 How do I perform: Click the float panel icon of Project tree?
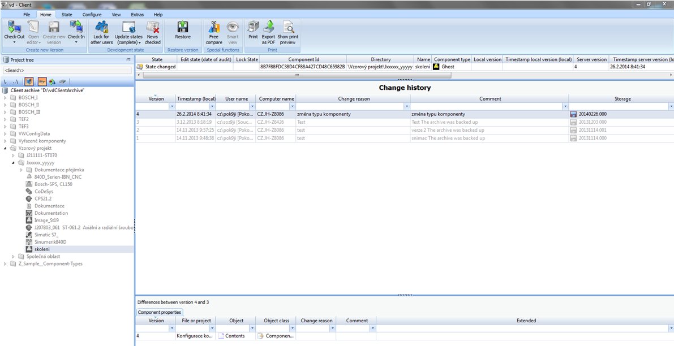pyautogui.click(x=128, y=60)
